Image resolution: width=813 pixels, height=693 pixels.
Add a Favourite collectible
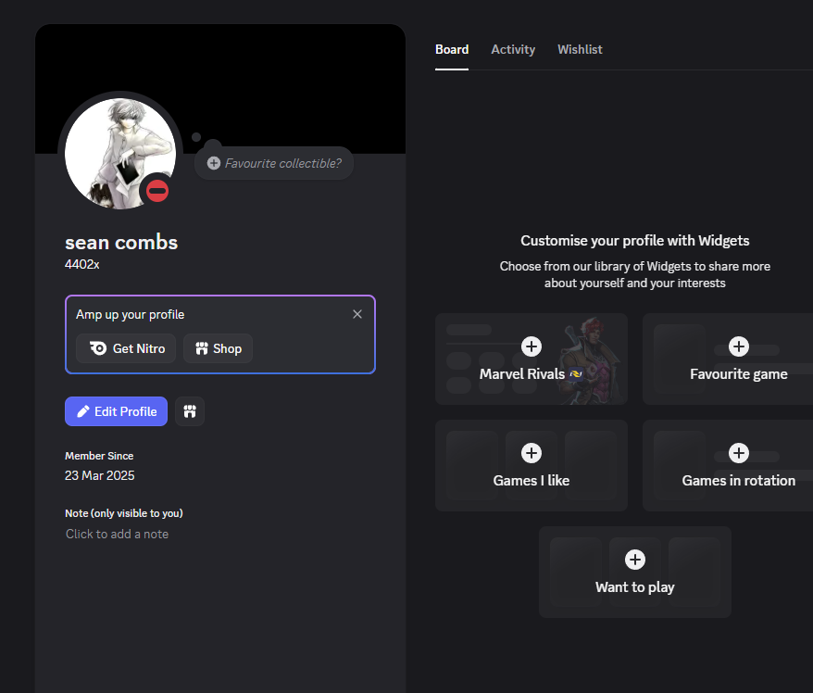[274, 163]
